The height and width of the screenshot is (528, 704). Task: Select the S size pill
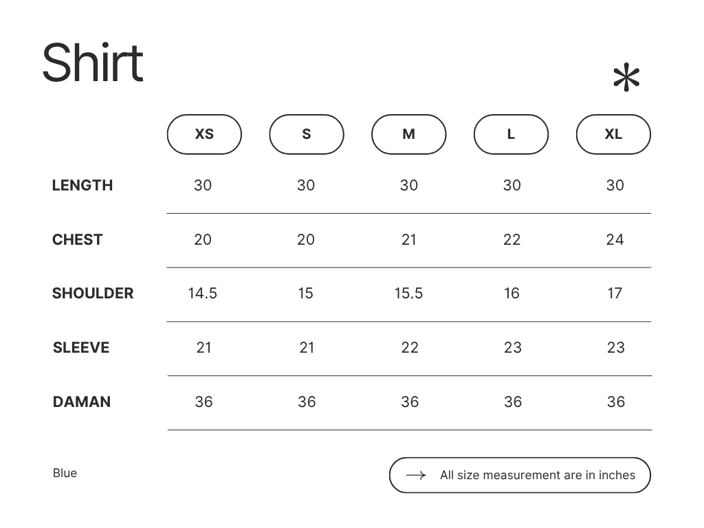click(307, 134)
